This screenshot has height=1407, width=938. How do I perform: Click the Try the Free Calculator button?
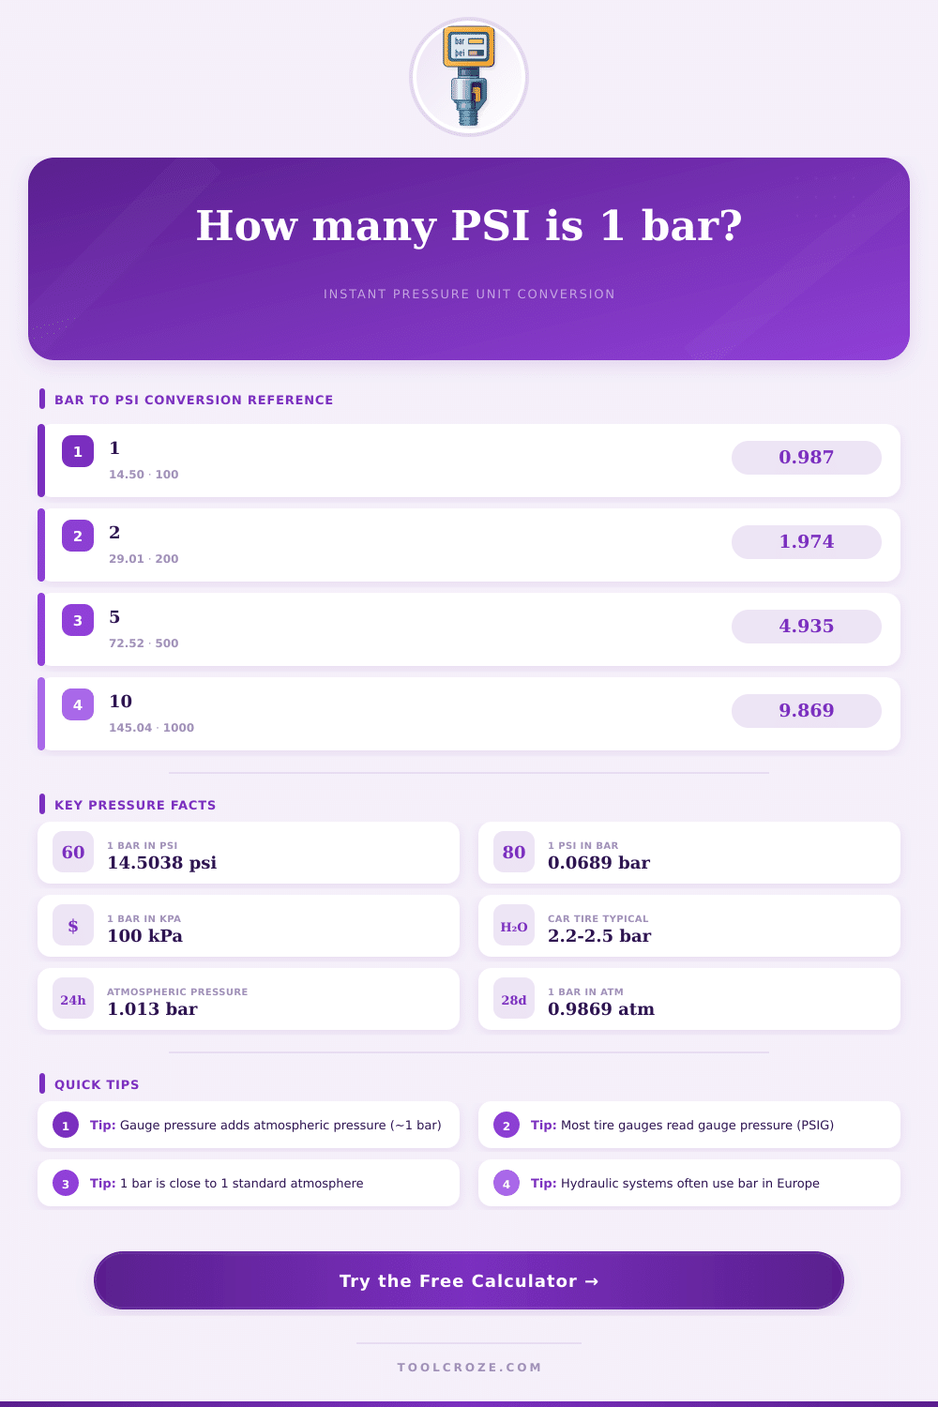pyautogui.click(x=469, y=1280)
